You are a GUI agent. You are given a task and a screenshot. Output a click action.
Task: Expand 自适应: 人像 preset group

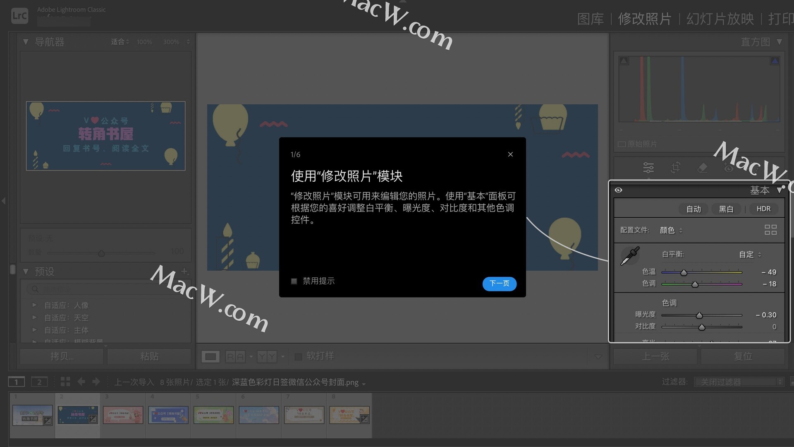click(35, 305)
